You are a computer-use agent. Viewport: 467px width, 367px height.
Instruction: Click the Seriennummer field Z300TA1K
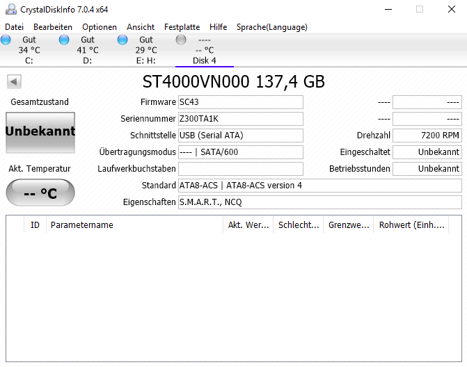[241, 119]
